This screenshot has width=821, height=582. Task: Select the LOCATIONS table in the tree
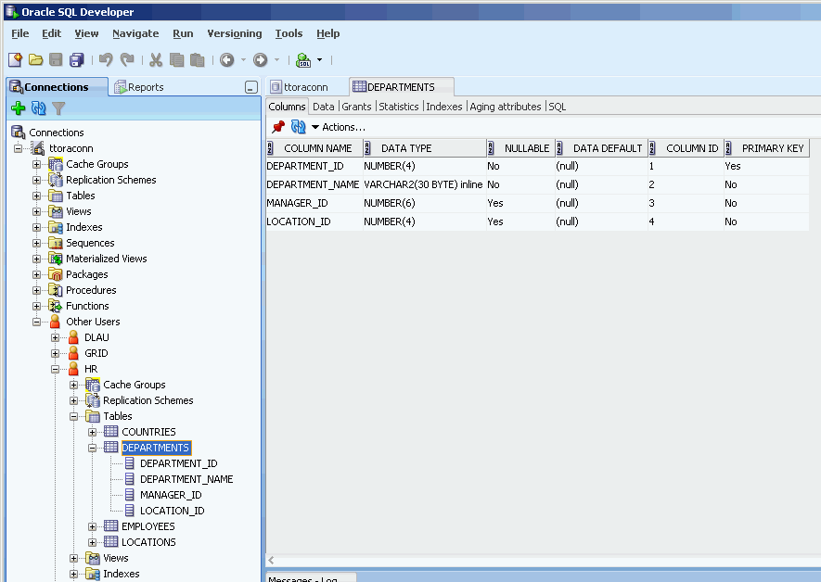[x=148, y=542]
